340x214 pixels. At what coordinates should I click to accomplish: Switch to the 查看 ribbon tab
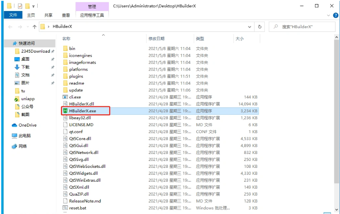tap(66, 15)
